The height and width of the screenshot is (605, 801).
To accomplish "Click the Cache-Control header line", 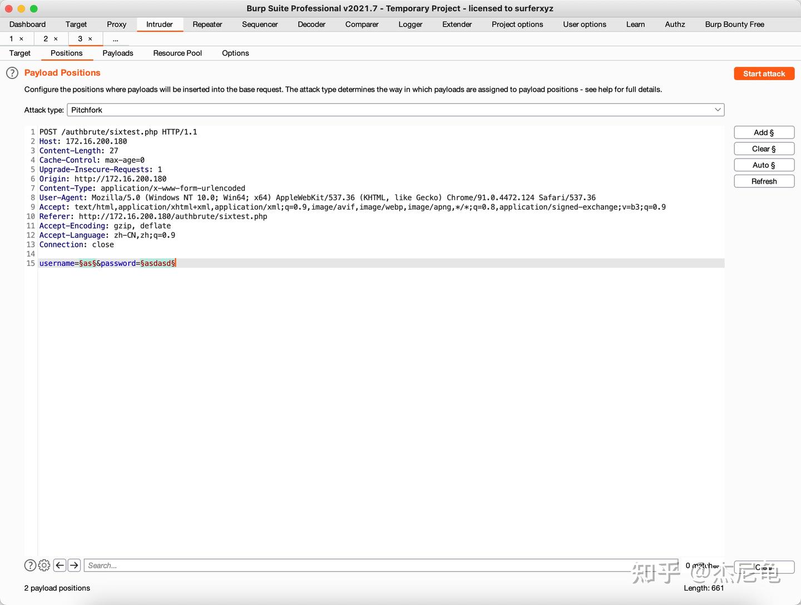I will 92,160.
